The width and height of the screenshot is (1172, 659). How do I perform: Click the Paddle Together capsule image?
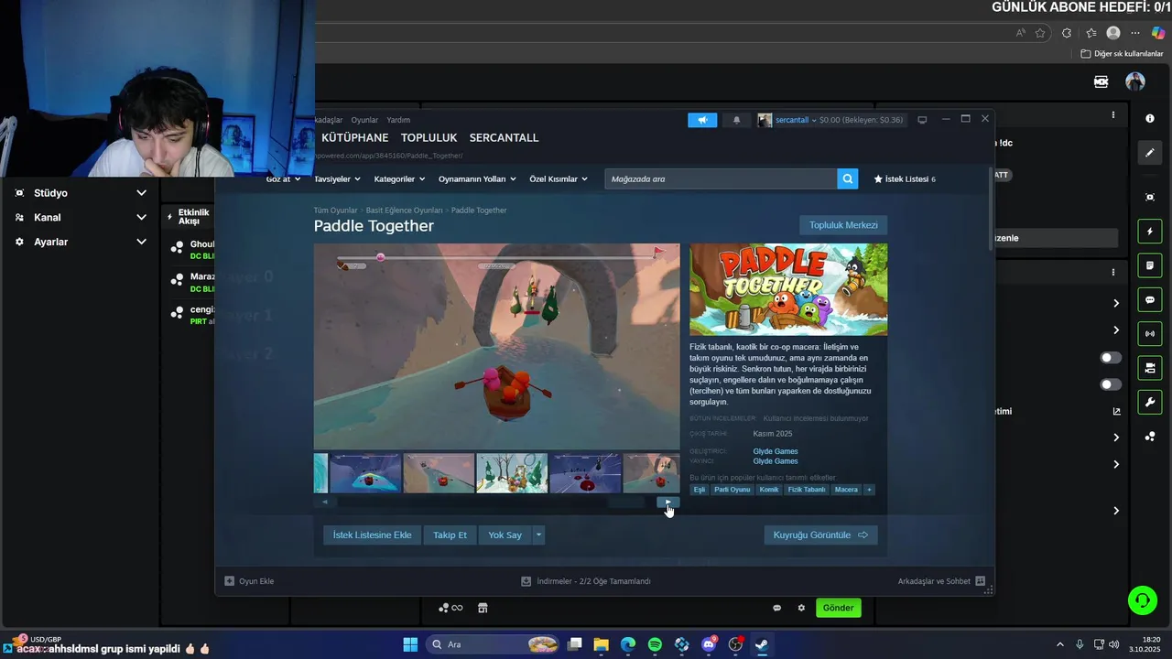coord(788,289)
